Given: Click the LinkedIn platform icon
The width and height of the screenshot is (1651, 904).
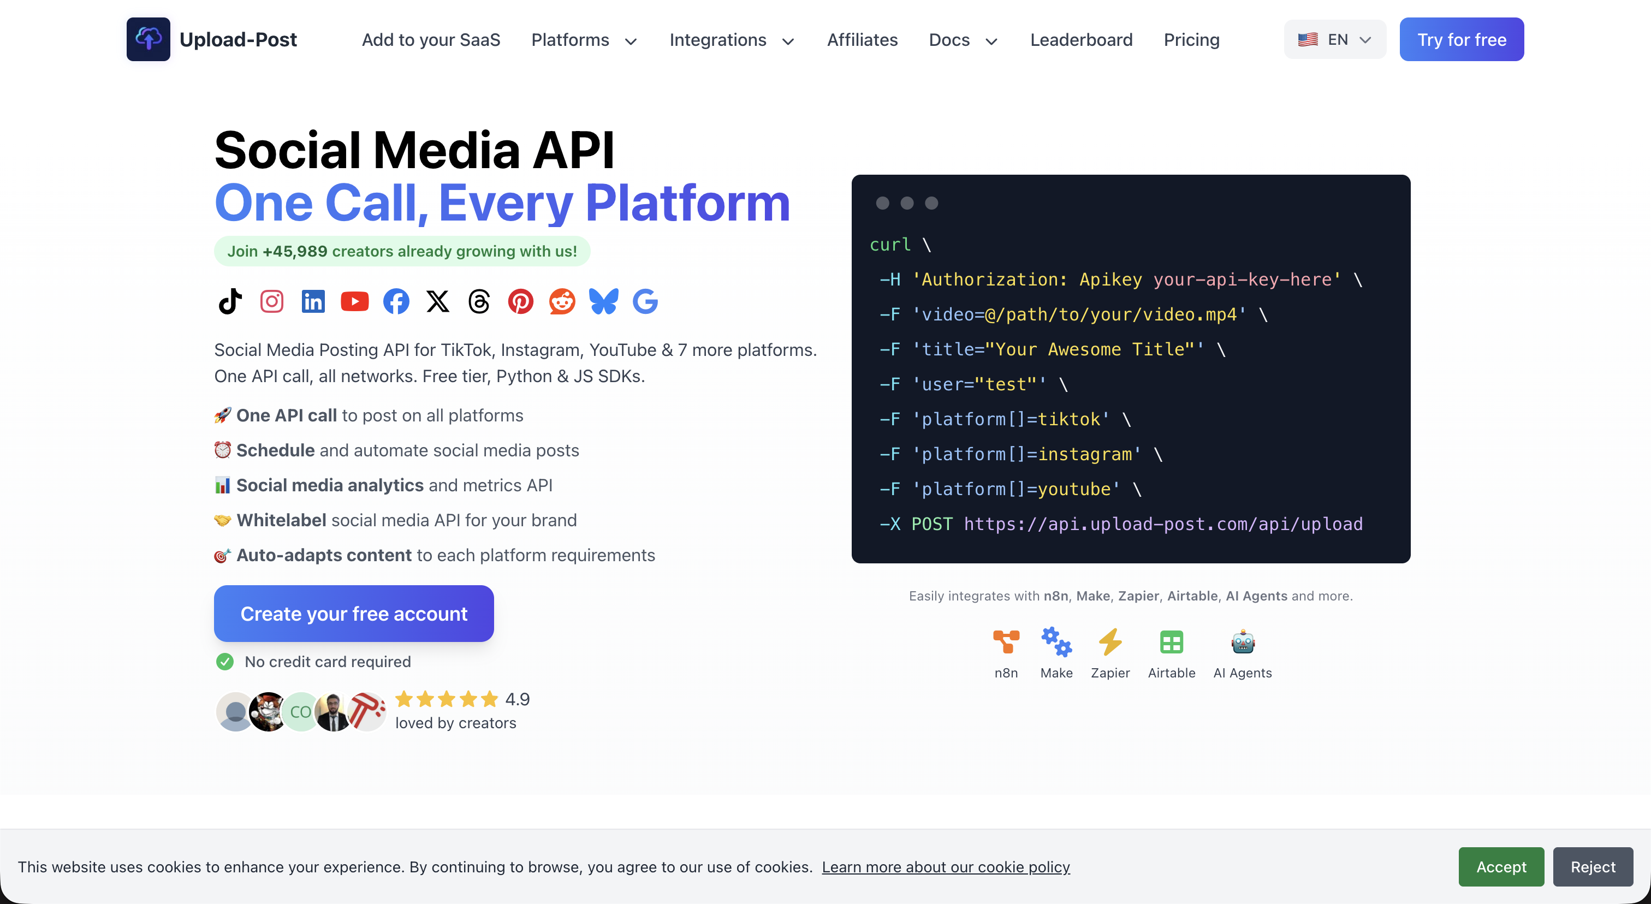Looking at the screenshot, I should (x=313, y=301).
